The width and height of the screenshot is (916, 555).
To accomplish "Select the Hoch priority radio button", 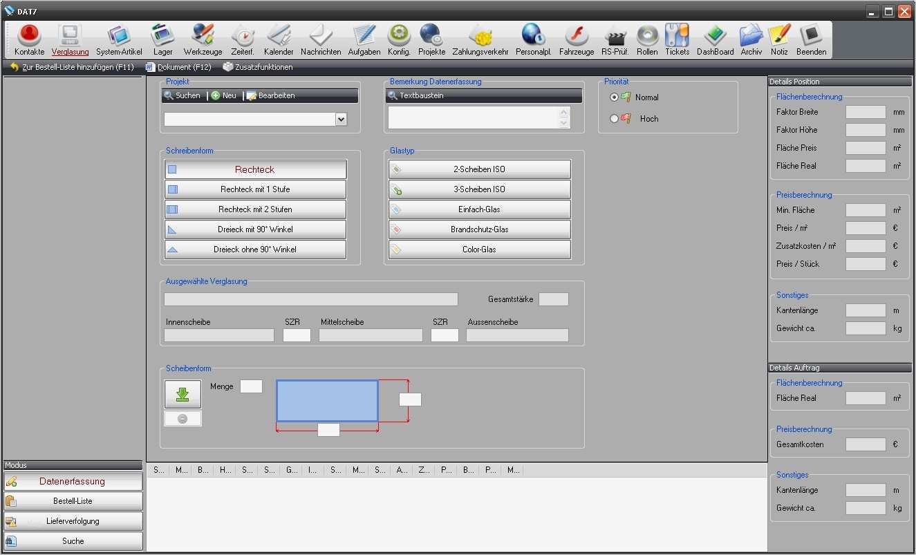I will (x=614, y=119).
